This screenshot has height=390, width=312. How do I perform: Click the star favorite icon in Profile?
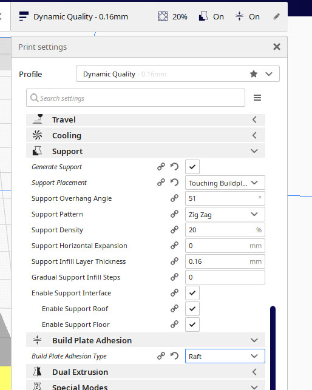254,74
